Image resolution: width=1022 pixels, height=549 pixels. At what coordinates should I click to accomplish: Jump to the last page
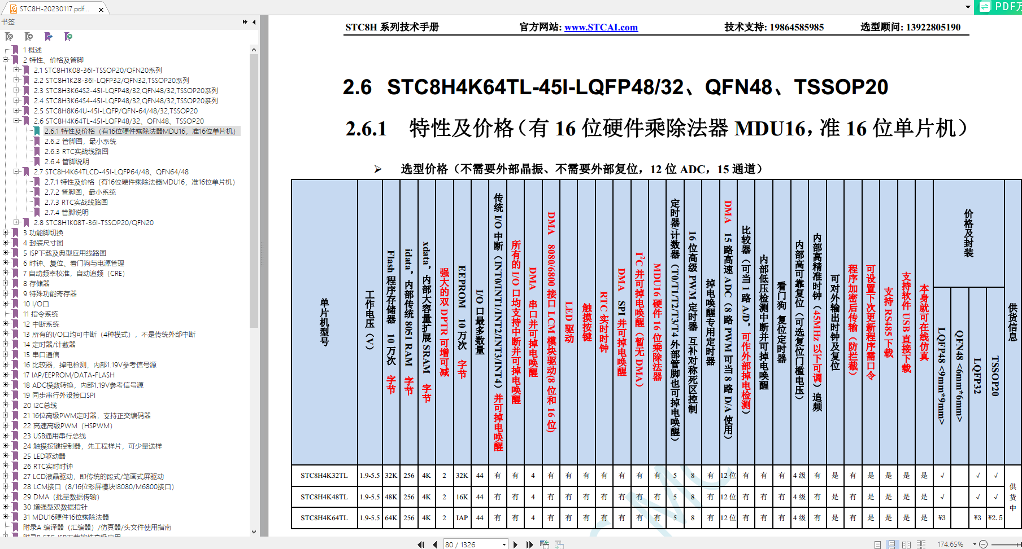[x=529, y=544]
